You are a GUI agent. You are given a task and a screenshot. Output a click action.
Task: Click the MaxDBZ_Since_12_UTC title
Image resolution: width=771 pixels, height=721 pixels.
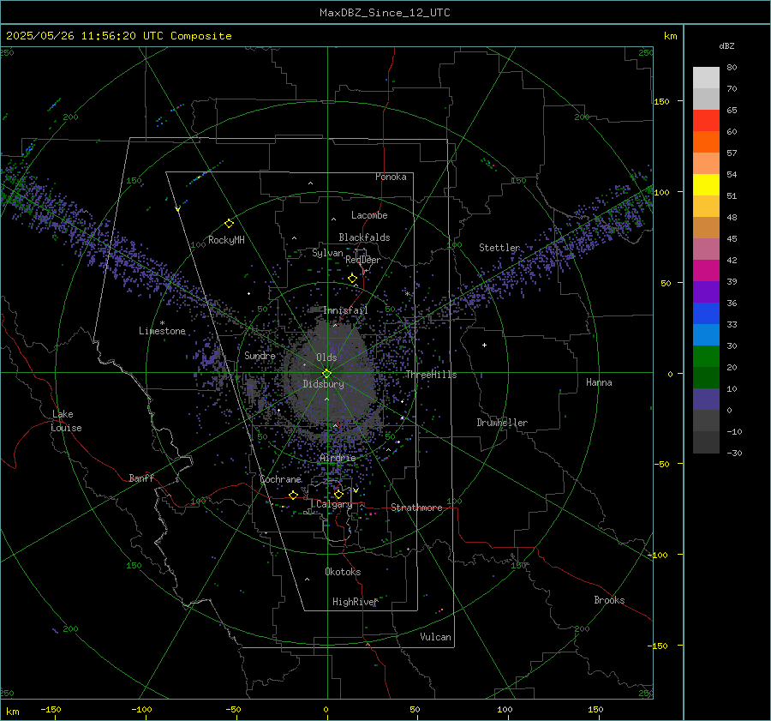point(385,13)
